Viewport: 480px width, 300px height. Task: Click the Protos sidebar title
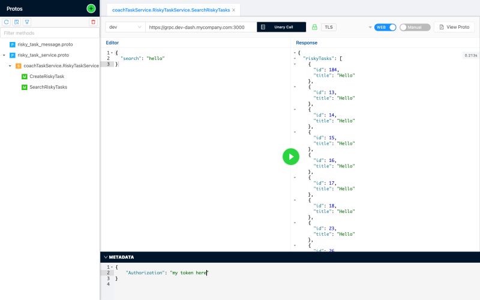tap(14, 9)
